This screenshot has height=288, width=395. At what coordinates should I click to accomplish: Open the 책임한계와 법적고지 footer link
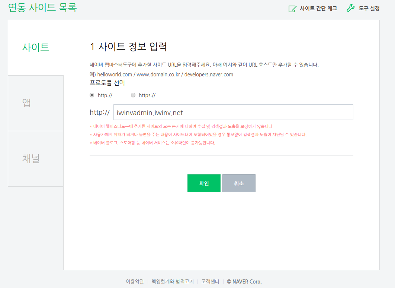click(x=173, y=282)
